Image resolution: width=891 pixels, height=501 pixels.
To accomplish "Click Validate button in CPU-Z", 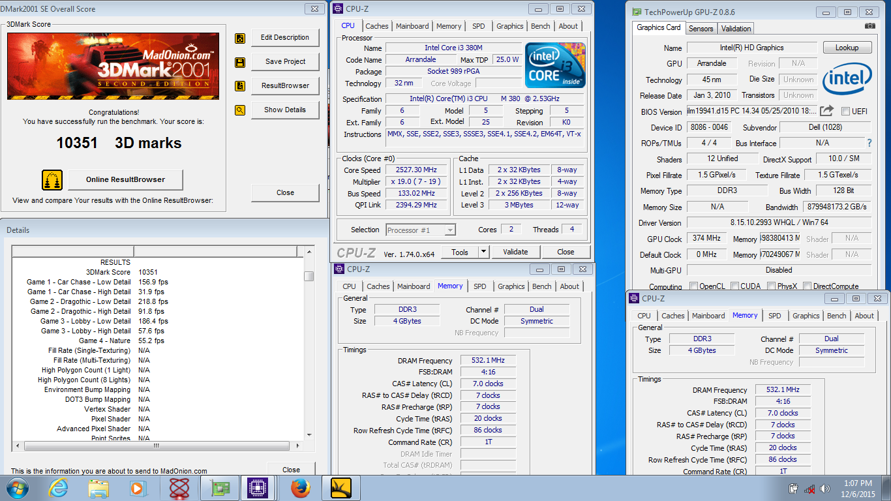I will (x=515, y=252).
